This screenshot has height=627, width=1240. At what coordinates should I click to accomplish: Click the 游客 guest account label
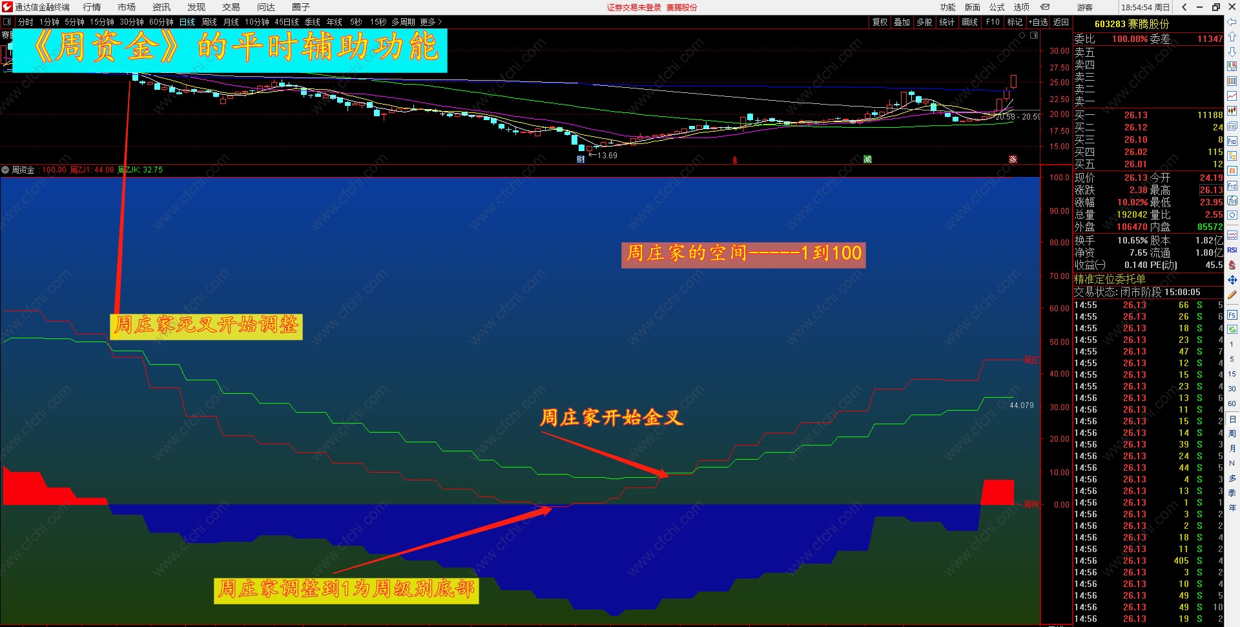(x=1085, y=7)
